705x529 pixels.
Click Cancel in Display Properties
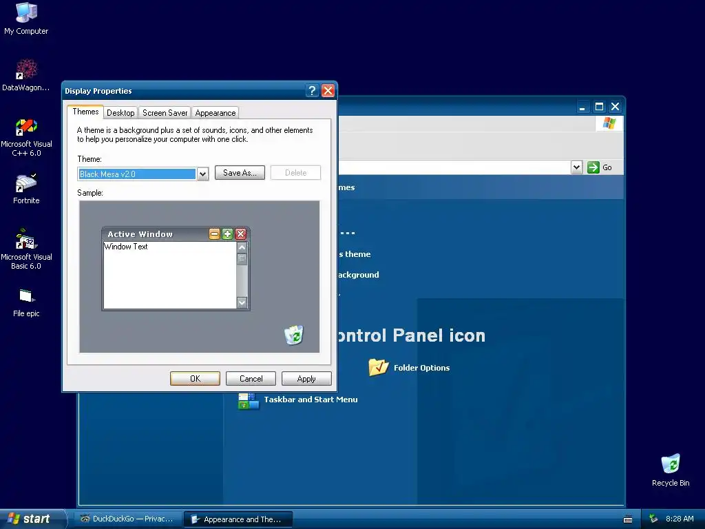point(251,379)
